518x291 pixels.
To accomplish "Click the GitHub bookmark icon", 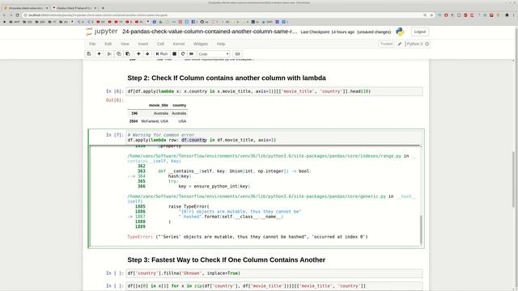I will (x=202, y=22).
